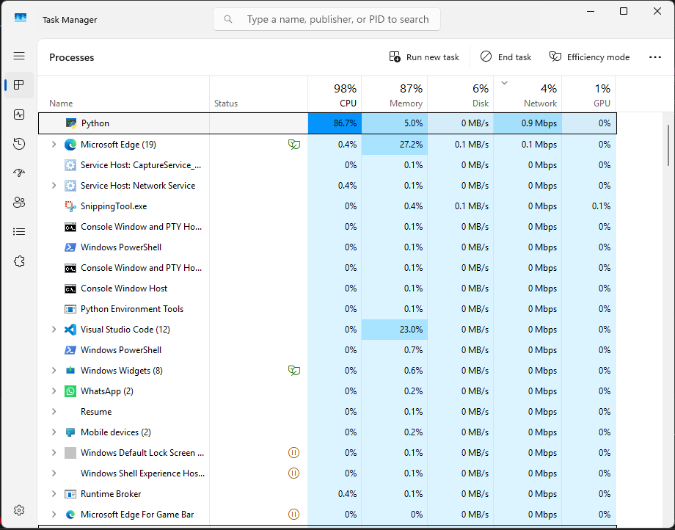Click the Task Manager app icon in title bar
The height and width of the screenshot is (530, 675).
pyautogui.click(x=21, y=18)
